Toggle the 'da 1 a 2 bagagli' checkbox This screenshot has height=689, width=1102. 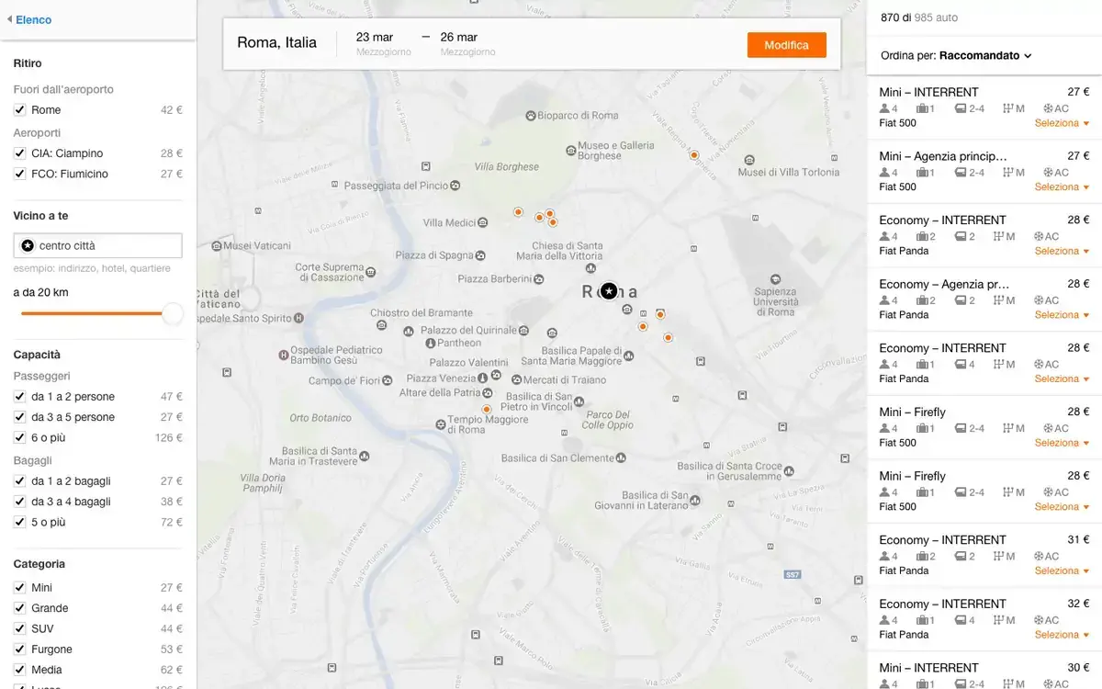(x=19, y=481)
